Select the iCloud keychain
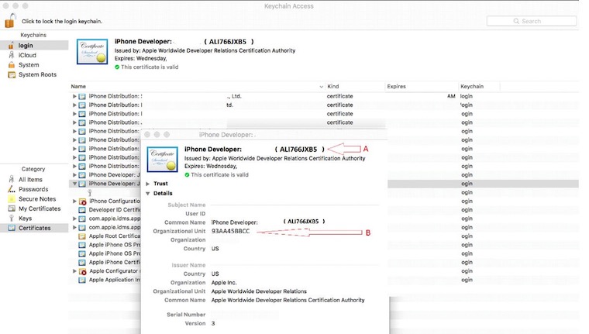The width and height of the screenshot is (589, 334). [x=26, y=55]
